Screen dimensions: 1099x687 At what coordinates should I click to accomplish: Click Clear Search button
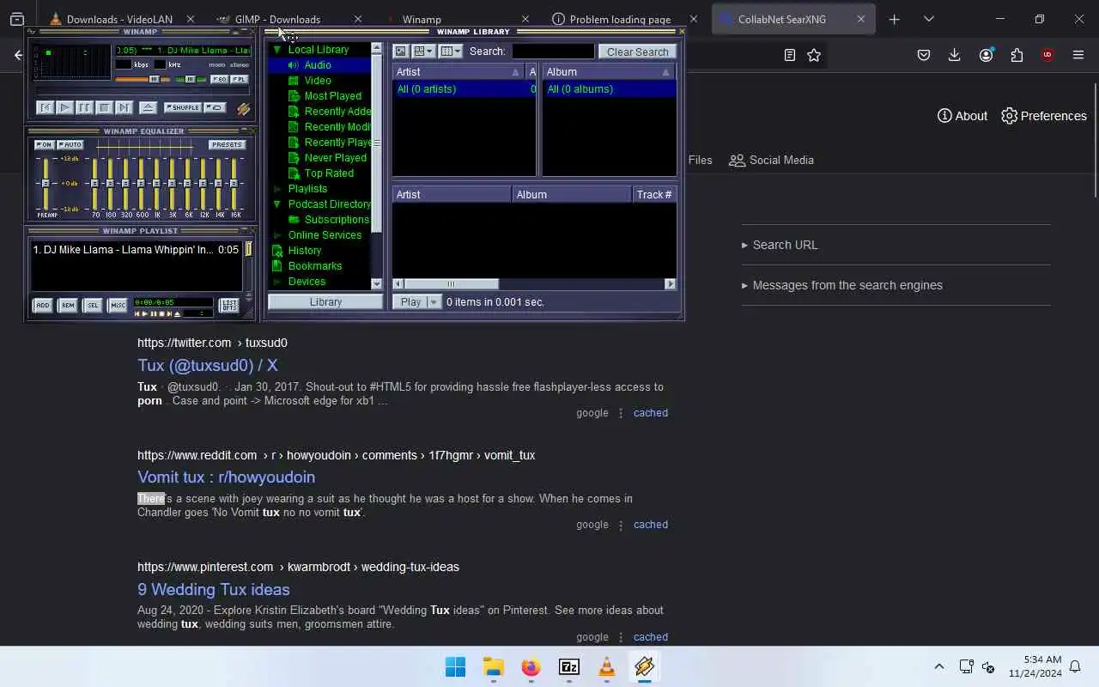click(637, 52)
